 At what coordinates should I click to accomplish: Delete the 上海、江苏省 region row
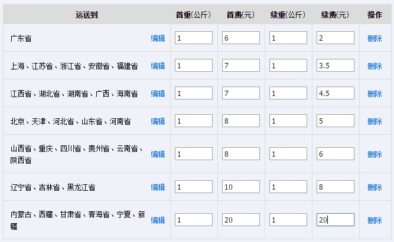pyautogui.click(x=375, y=66)
